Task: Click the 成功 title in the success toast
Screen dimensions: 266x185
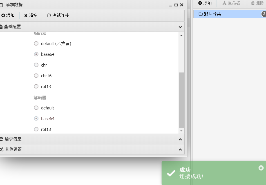Action: tap(185, 170)
